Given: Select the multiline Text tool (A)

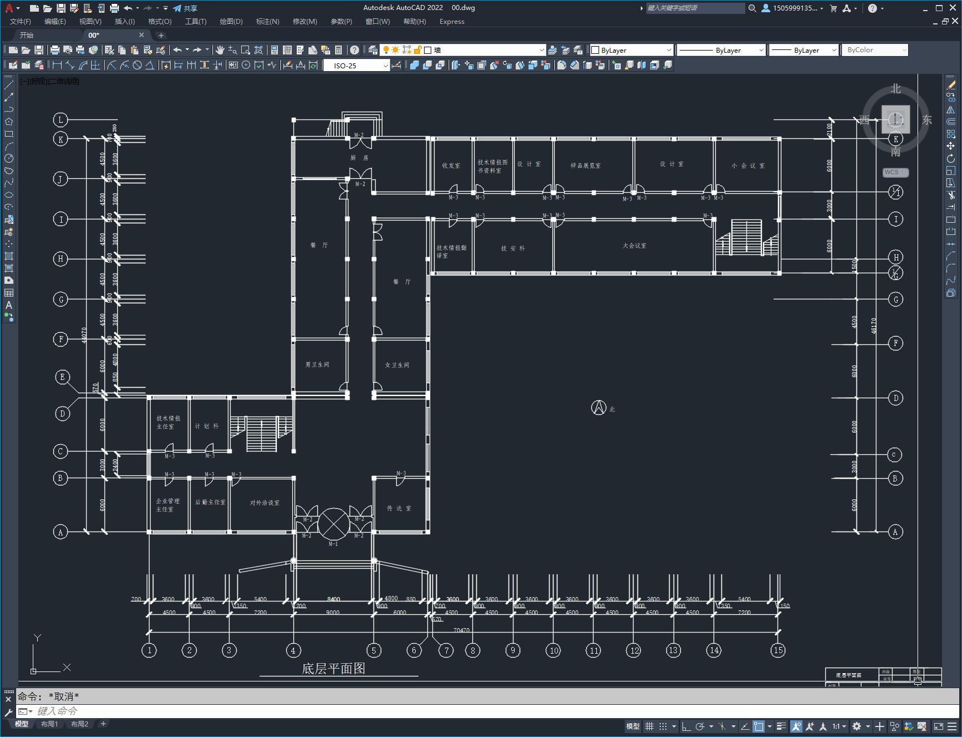Looking at the screenshot, I should 9,305.
